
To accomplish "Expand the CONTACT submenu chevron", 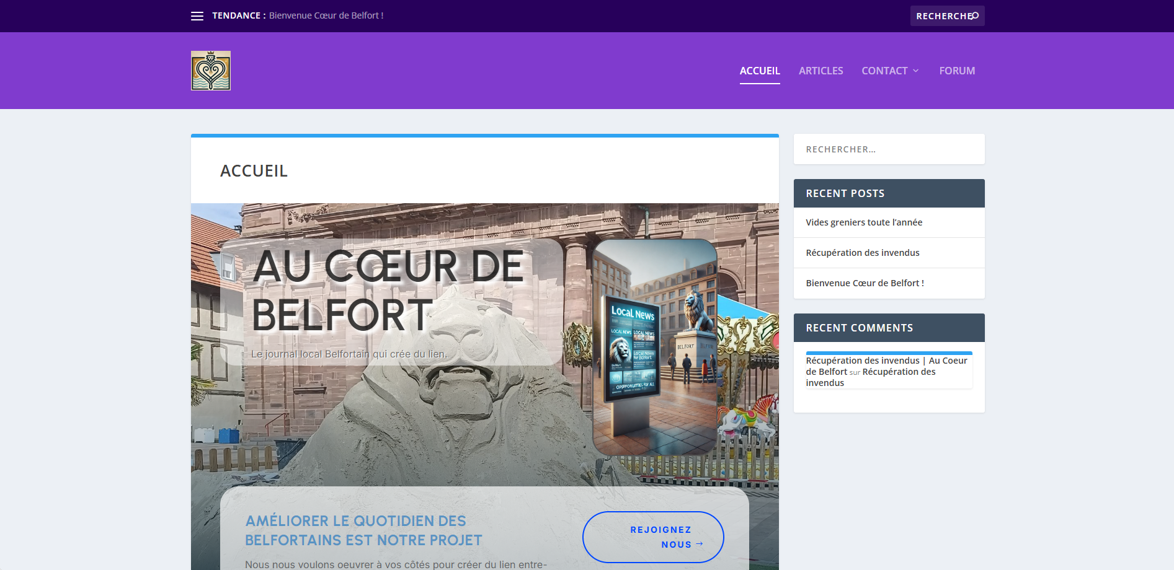I will 916,71.
